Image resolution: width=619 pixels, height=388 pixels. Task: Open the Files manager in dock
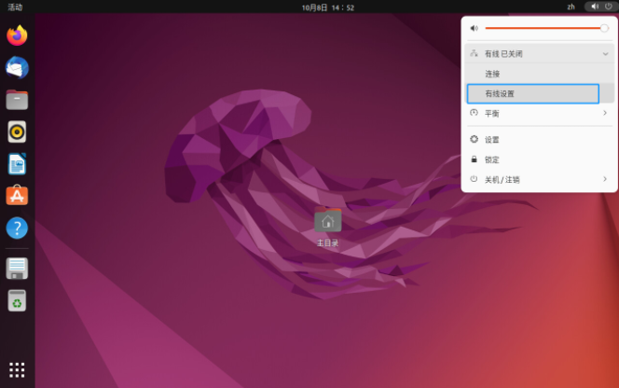click(x=17, y=100)
